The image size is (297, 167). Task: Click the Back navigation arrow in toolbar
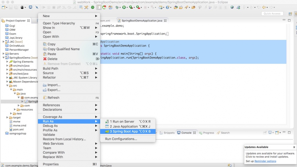263,7
